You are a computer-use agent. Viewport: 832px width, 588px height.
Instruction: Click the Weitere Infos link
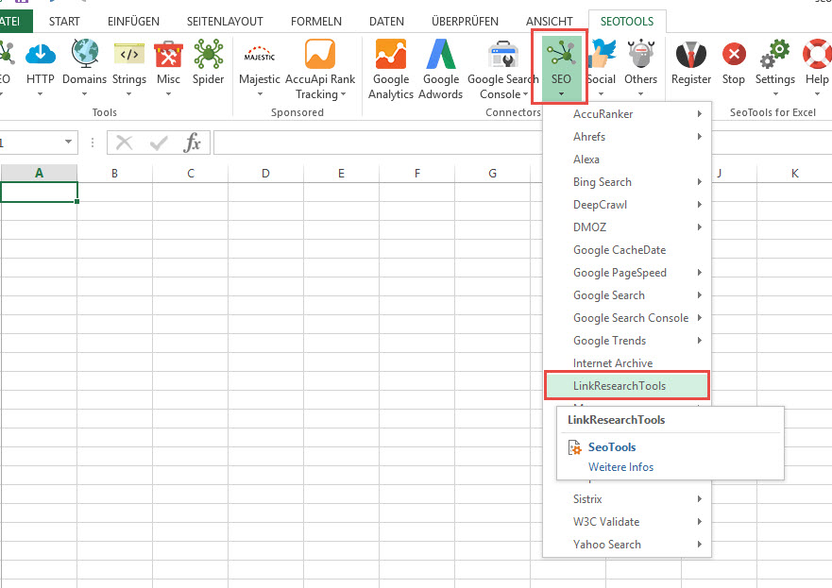coord(620,467)
